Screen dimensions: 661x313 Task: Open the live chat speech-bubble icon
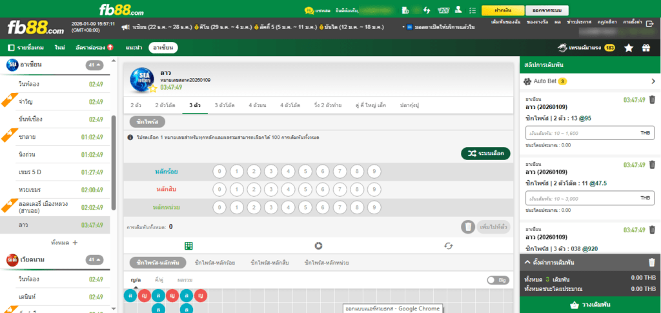(x=309, y=10)
